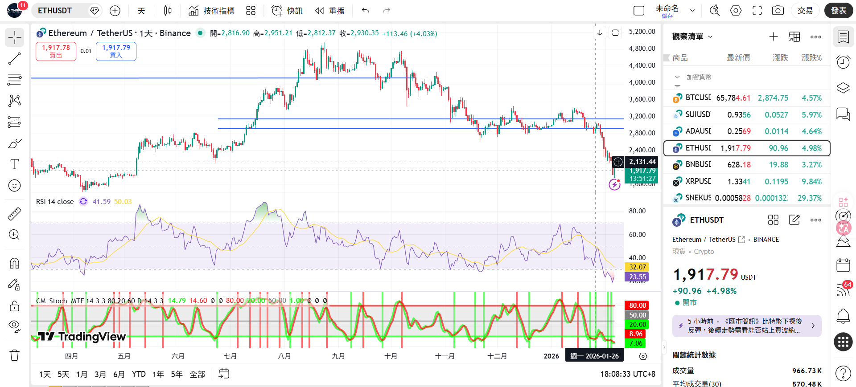Toggle magnet mode for drawings
This screenshot has height=387, width=856.
[15, 263]
